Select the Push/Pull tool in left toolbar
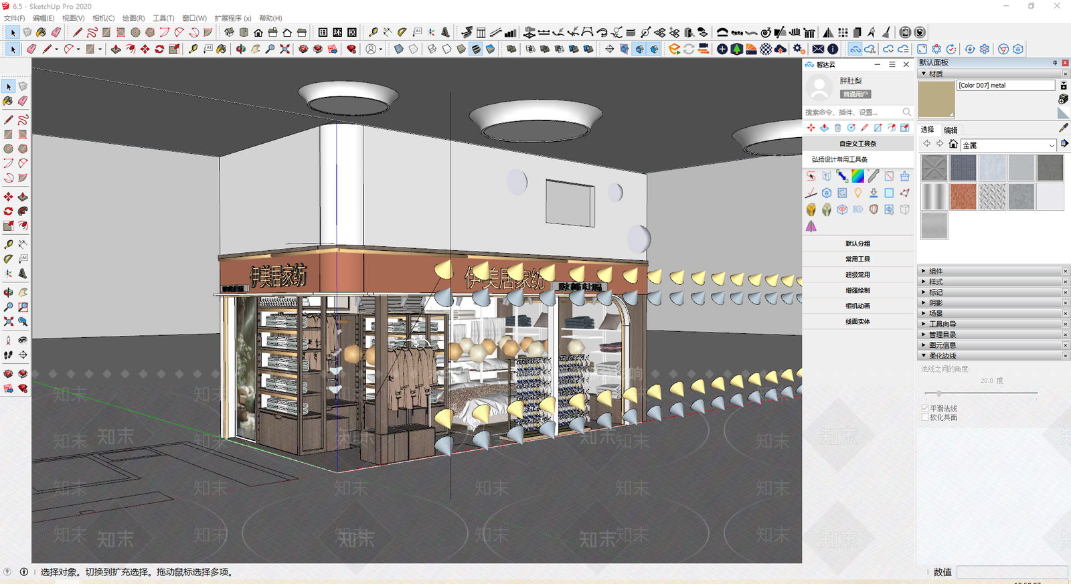 [23, 197]
